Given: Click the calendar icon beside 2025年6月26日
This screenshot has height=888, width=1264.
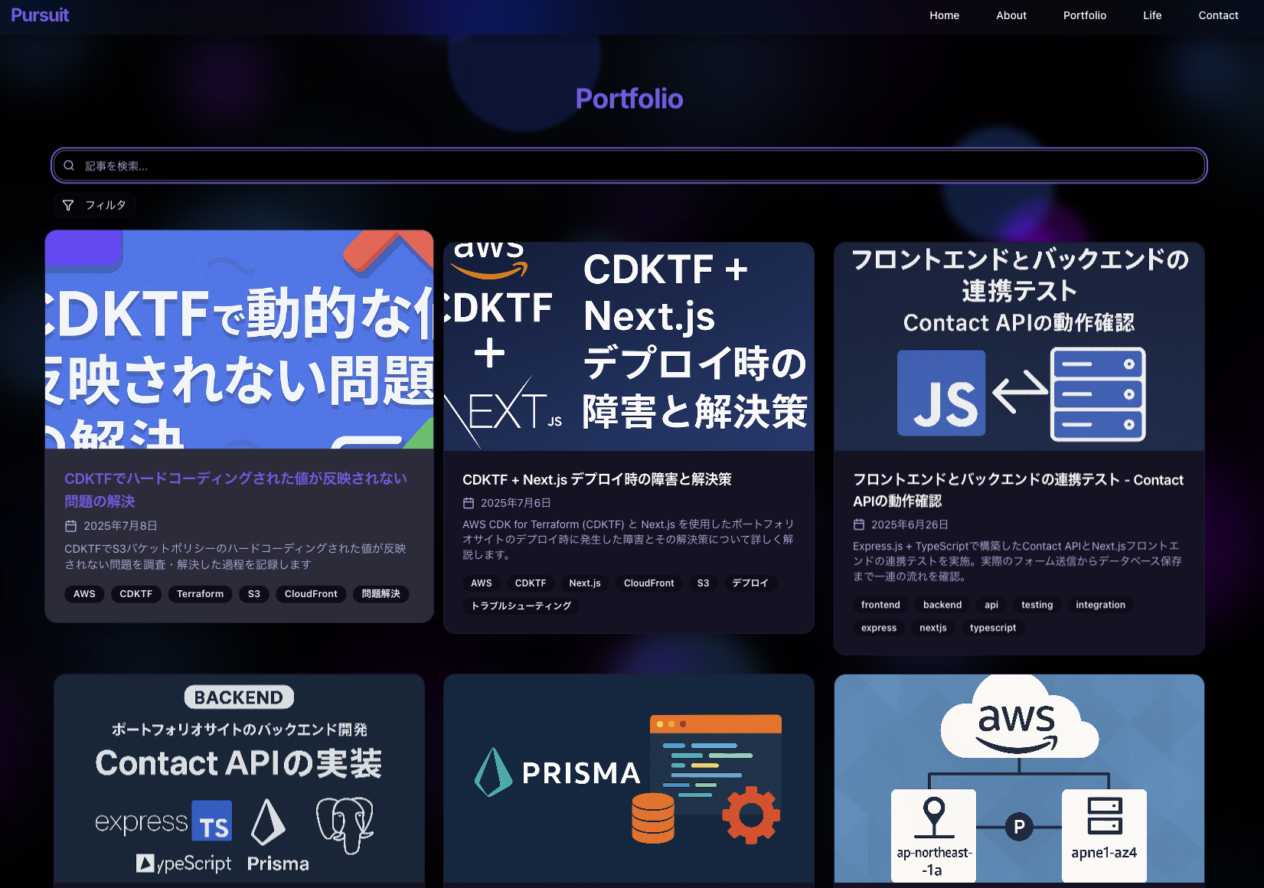Looking at the screenshot, I should click(859, 524).
